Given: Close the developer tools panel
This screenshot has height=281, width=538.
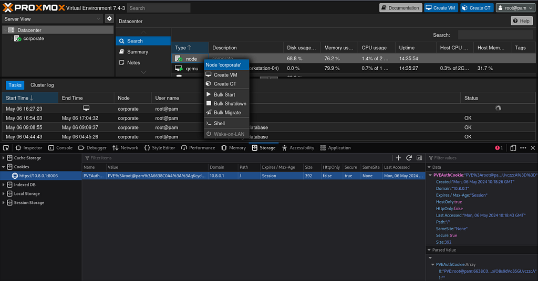Looking at the screenshot, I should (x=533, y=148).
